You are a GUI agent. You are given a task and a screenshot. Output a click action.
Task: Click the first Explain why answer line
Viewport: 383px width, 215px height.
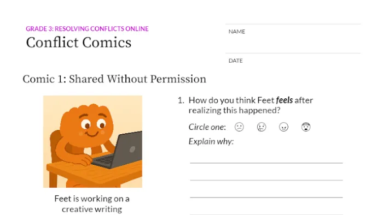pyautogui.click(x=266, y=158)
